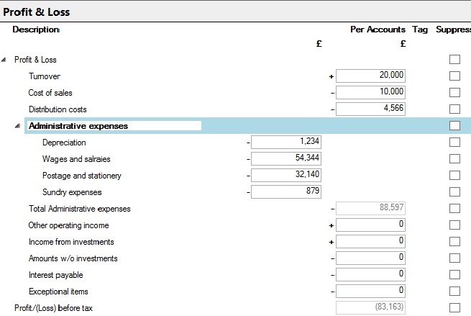The width and height of the screenshot is (471, 316).
Task: Select the Income from investments row label
Action: click(x=71, y=242)
